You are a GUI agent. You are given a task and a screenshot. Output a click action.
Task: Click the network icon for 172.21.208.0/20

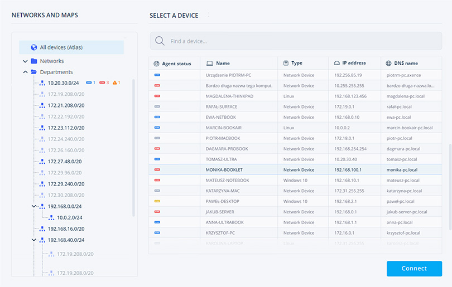tap(42, 105)
